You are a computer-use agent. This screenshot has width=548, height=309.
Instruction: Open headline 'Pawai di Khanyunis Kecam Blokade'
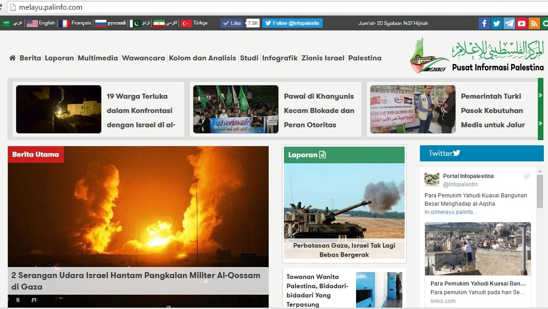click(x=319, y=110)
